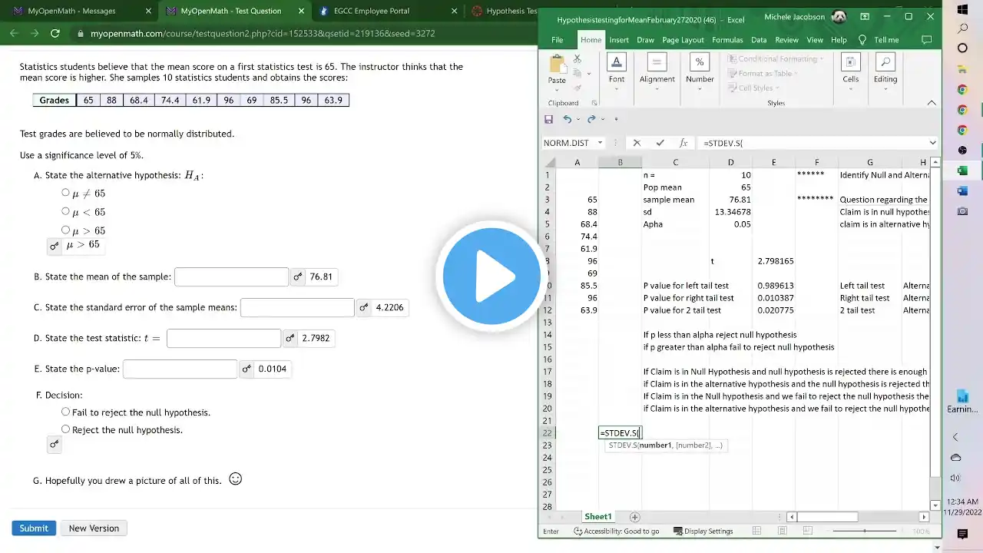The width and height of the screenshot is (983, 553).
Task: Add a new sheet with plus icon
Action: (x=634, y=517)
